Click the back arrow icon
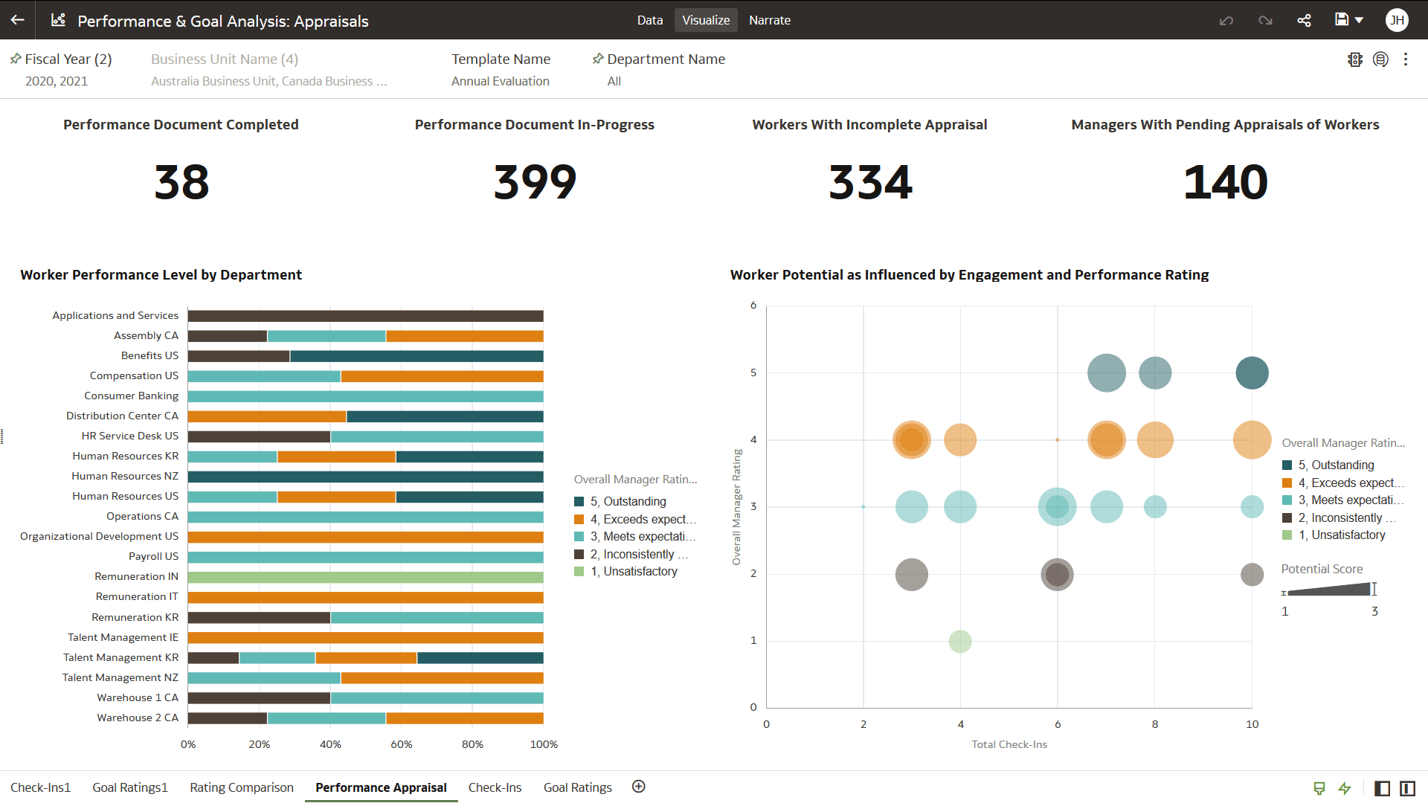1428x803 pixels. click(x=18, y=20)
